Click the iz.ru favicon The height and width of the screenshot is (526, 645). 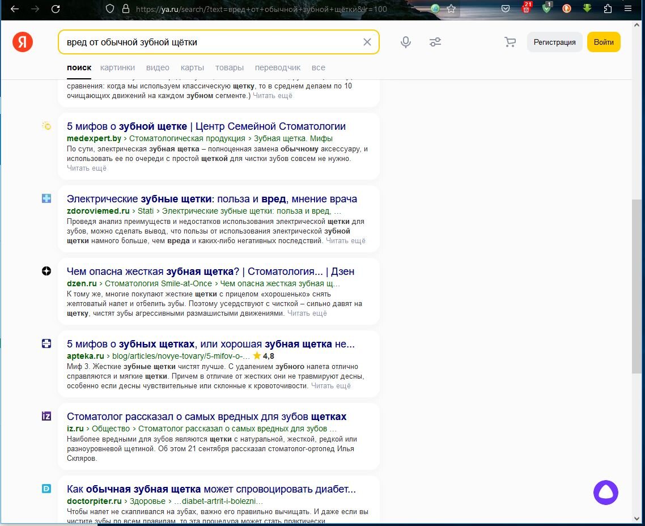click(46, 416)
